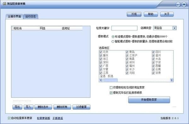Click the 反选 invert selection link
The height and width of the screenshot is (124, 189).
111,76
